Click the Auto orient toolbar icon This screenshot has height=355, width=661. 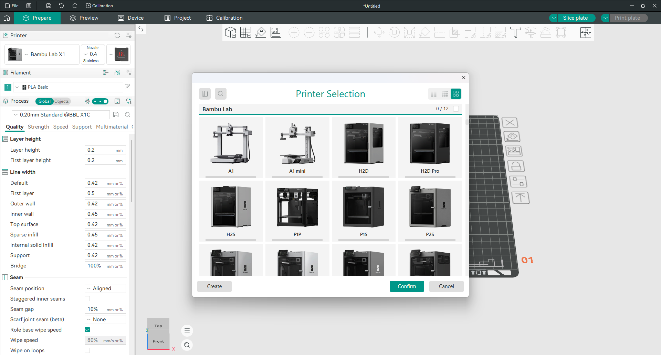pyautogui.click(x=261, y=32)
